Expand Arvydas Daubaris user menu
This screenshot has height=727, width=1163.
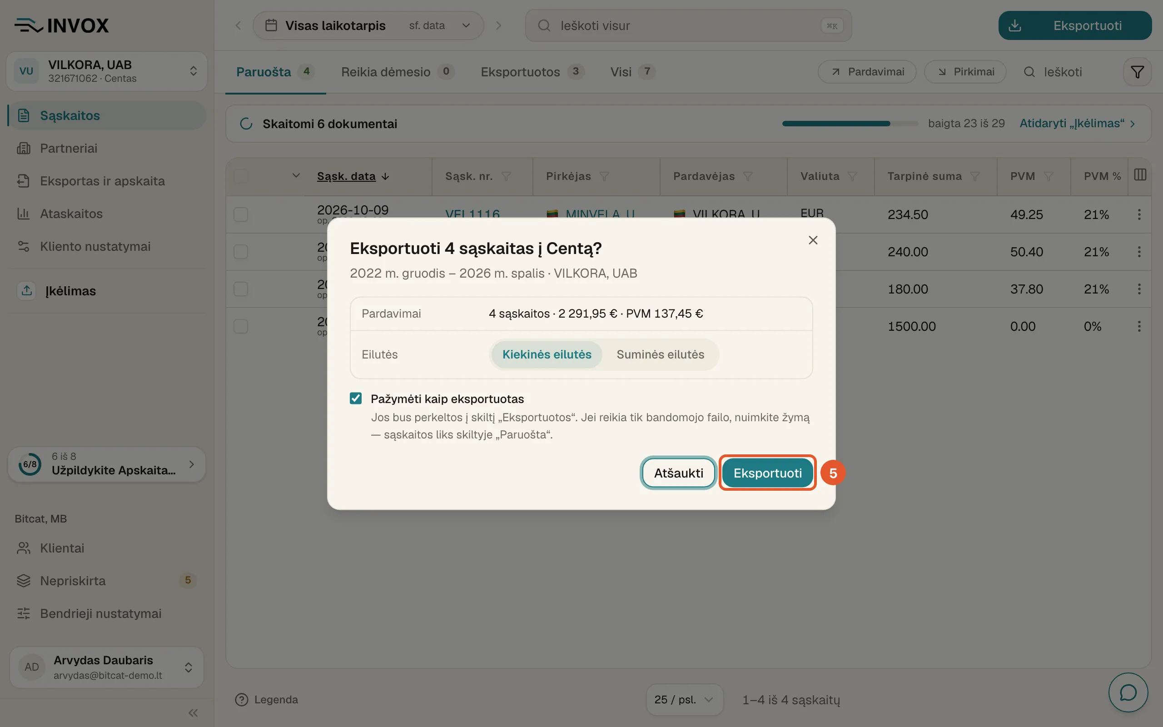pos(107,667)
